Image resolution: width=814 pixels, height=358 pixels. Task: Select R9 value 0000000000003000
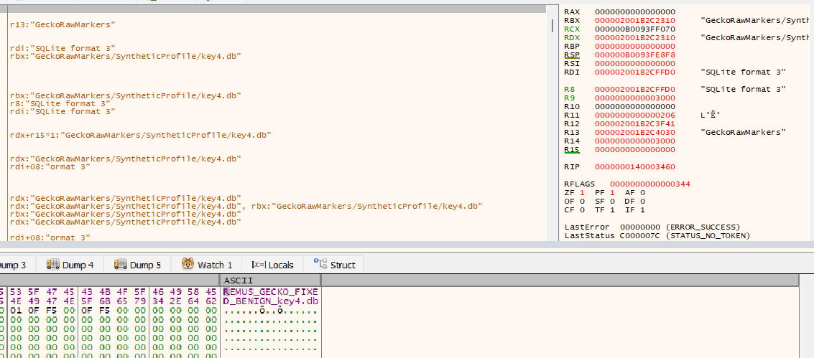(x=635, y=98)
